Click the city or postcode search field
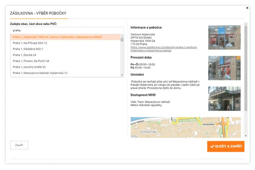The width and height of the screenshot is (255, 170). [67, 30]
